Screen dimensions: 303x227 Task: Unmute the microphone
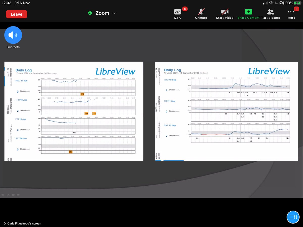(x=201, y=14)
